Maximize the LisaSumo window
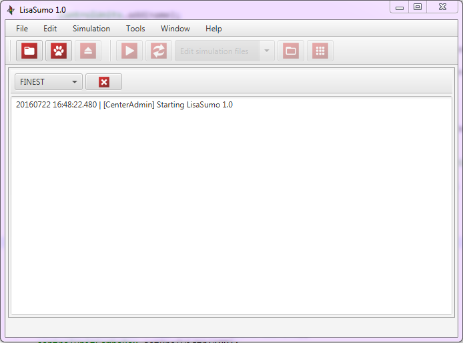This screenshot has width=463, height=343. [x=418, y=7]
